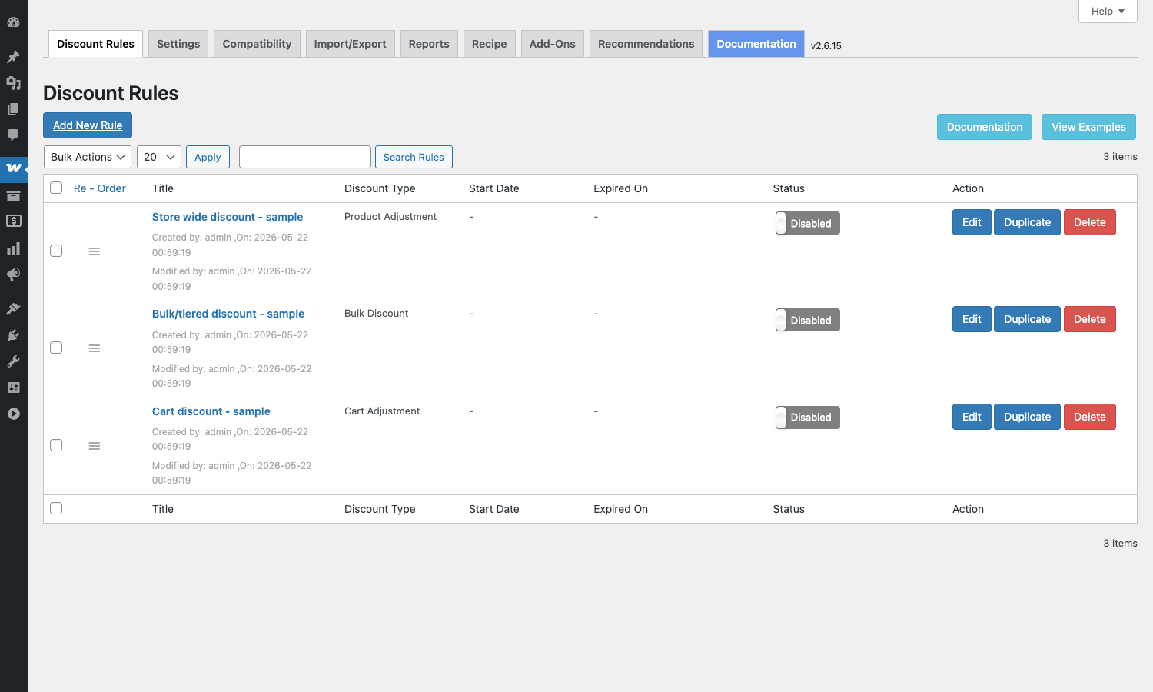Switch to the Compatibility tab

click(x=257, y=44)
